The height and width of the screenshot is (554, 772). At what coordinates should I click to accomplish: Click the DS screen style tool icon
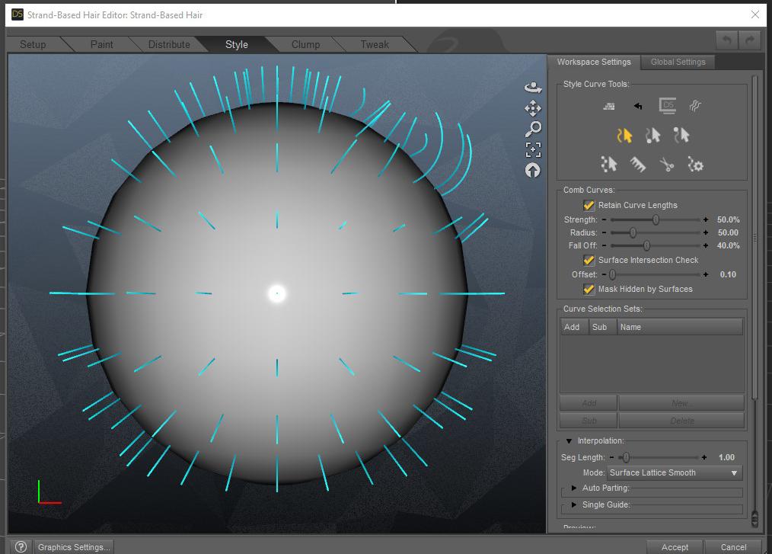[x=667, y=105]
